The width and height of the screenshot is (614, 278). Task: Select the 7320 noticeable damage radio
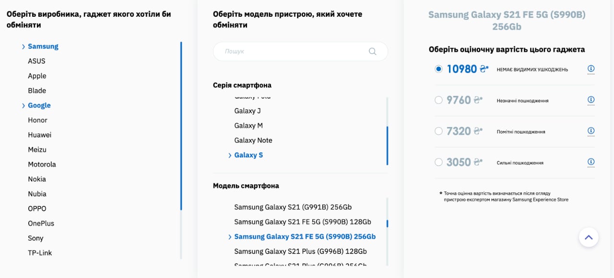point(438,131)
